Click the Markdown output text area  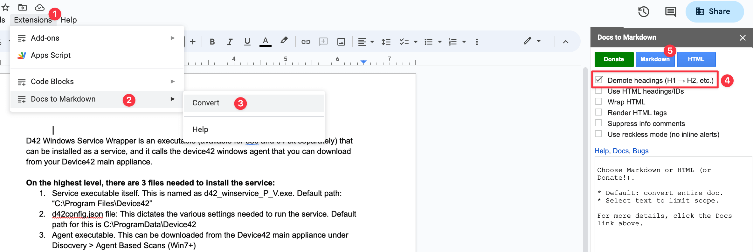(x=674, y=204)
